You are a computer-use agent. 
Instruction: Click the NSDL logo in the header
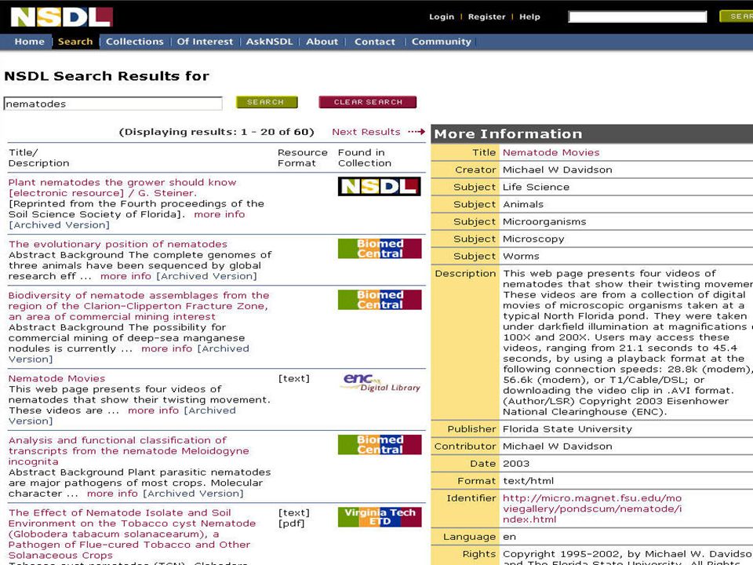pyautogui.click(x=61, y=16)
